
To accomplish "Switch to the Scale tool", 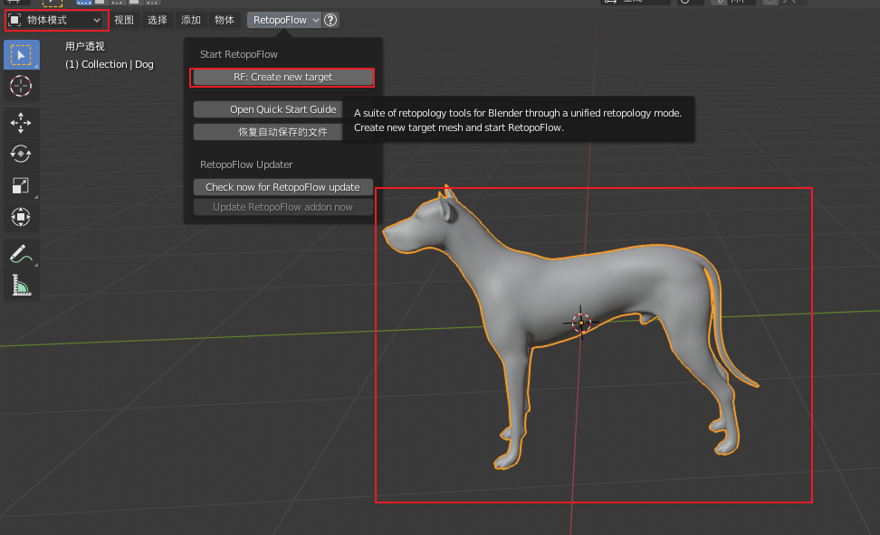I will point(22,185).
